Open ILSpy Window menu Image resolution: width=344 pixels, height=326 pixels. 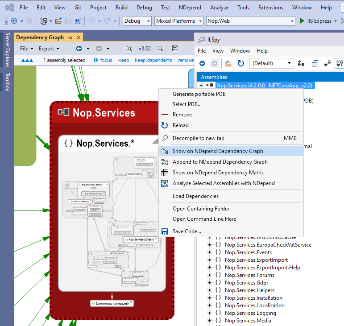[x=240, y=51]
